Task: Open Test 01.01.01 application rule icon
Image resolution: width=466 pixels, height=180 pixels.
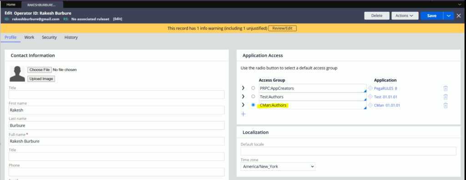Action: click(x=370, y=97)
